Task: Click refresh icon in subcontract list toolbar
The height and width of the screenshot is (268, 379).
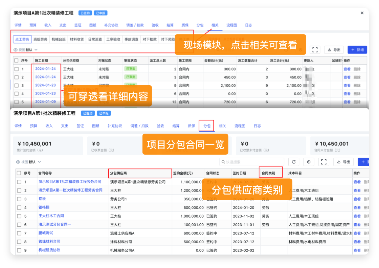Action: (293, 162)
